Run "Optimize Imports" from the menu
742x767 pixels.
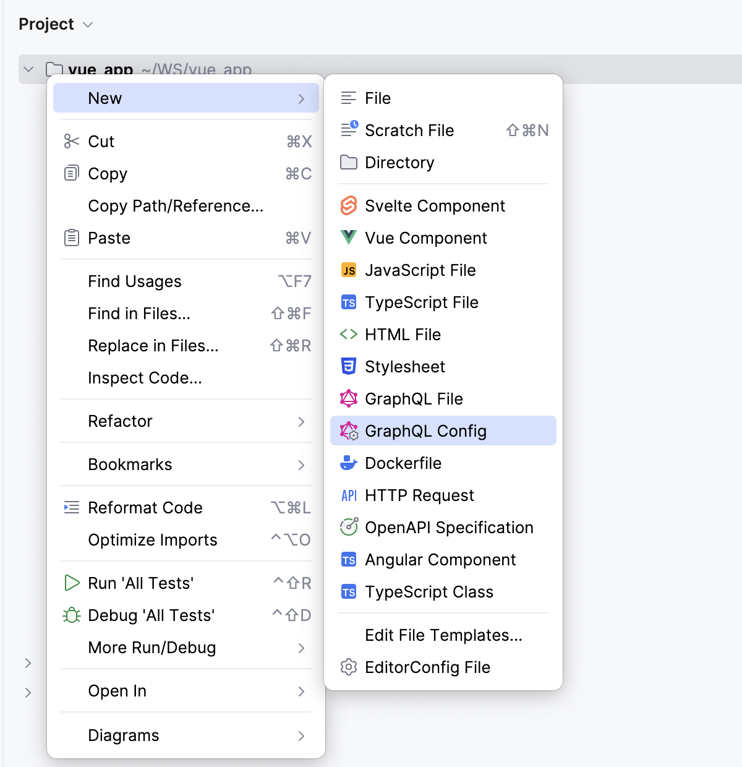(x=152, y=539)
